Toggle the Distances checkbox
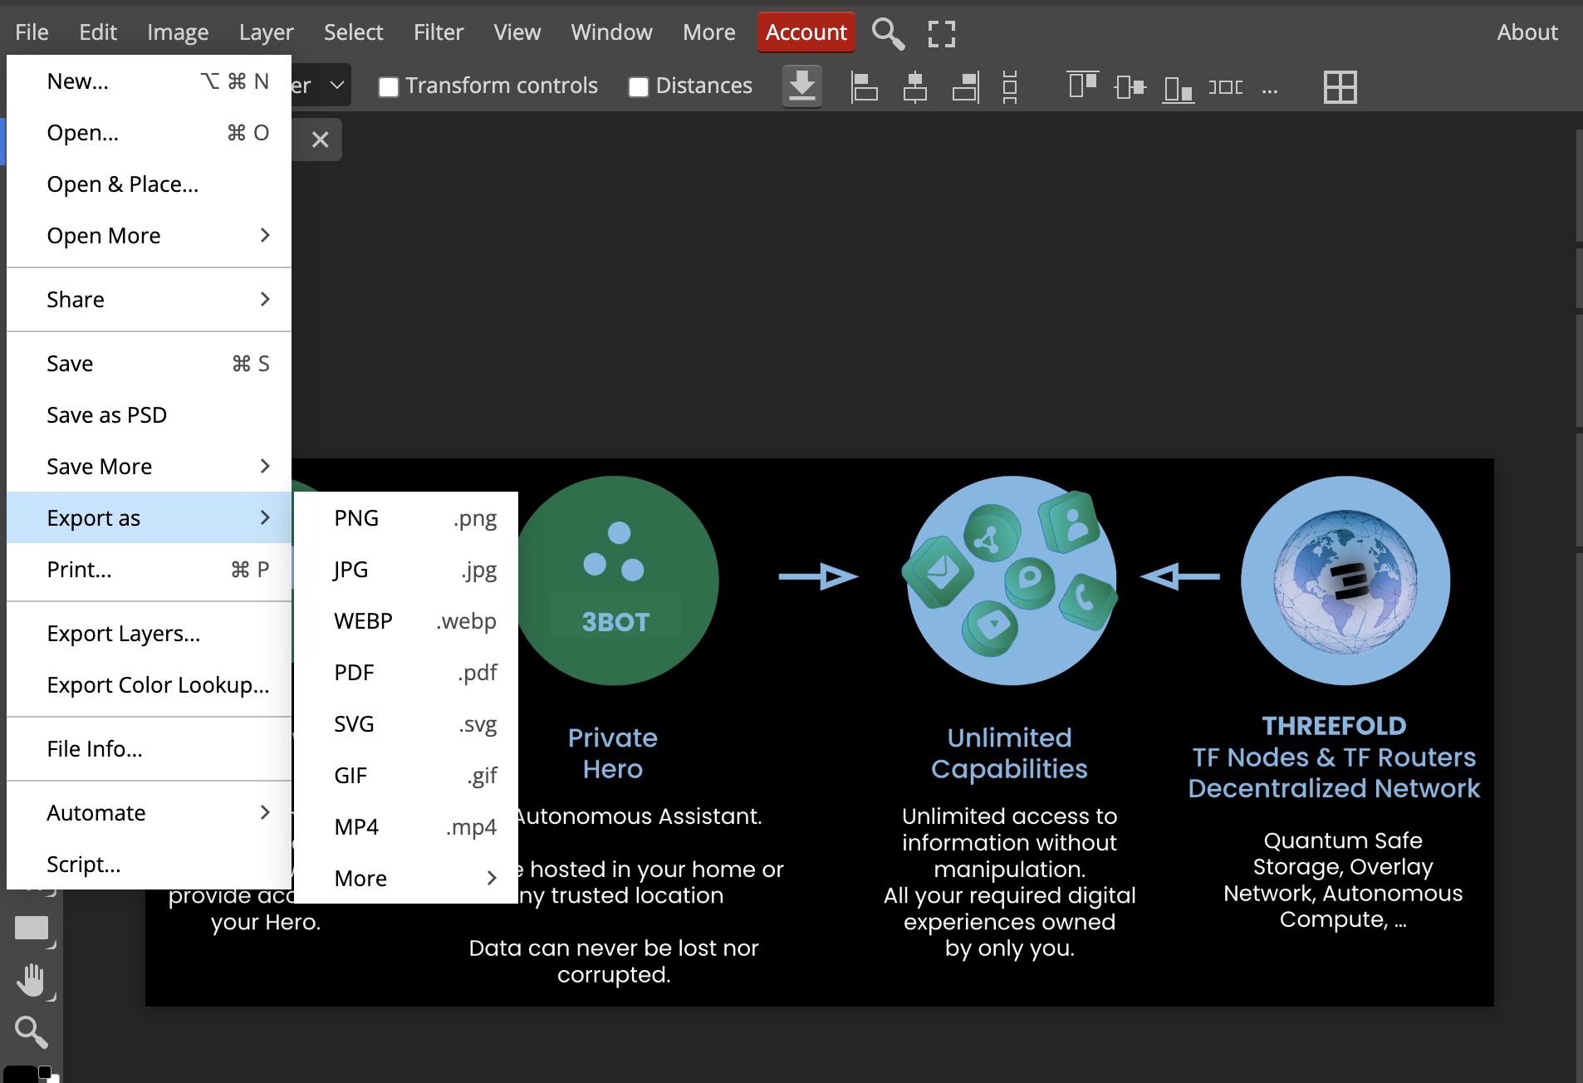The width and height of the screenshot is (1583, 1083). (639, 86)
